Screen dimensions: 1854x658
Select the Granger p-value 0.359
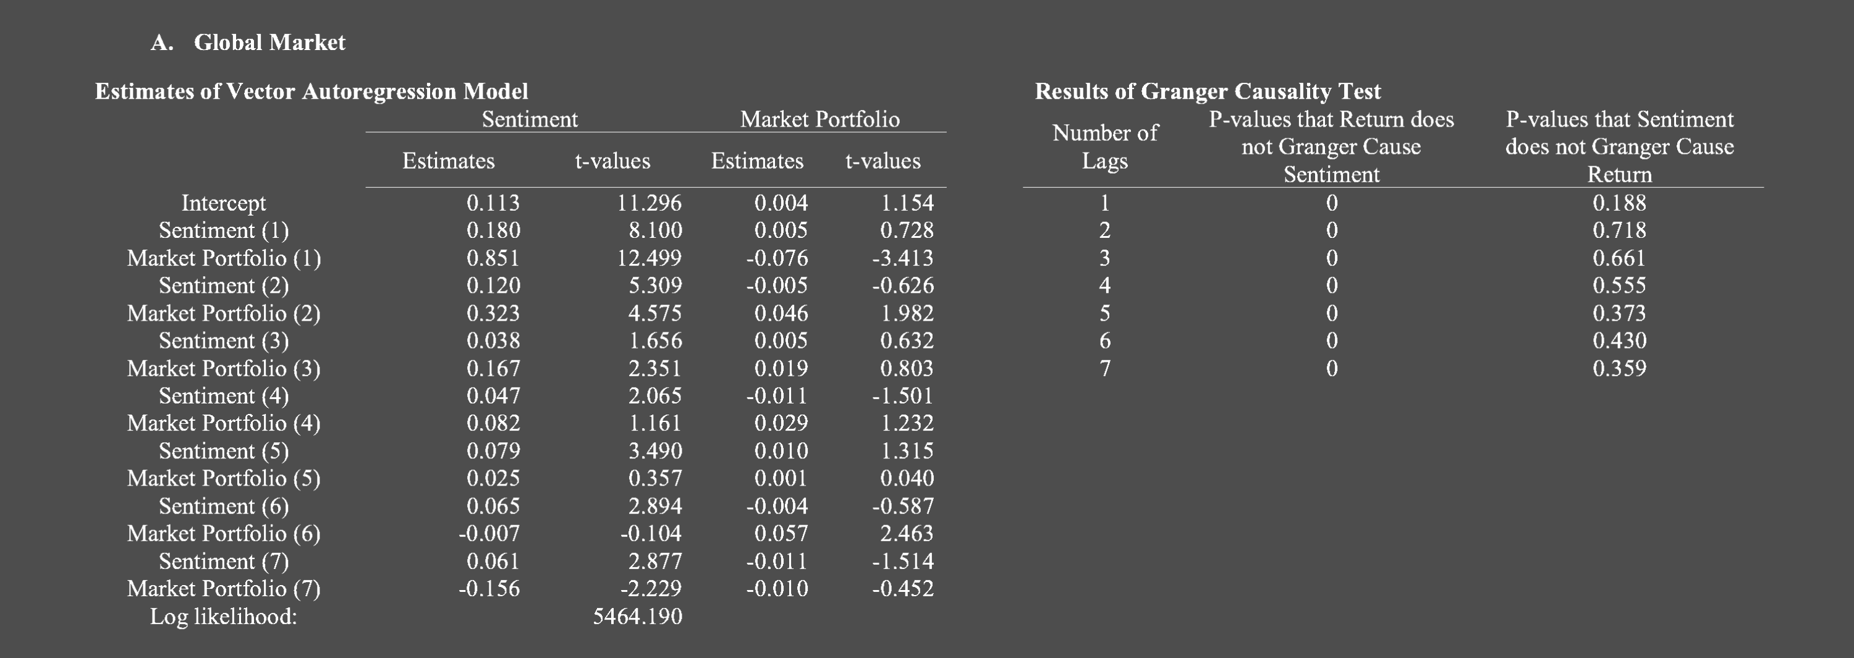click(1619, 369)
